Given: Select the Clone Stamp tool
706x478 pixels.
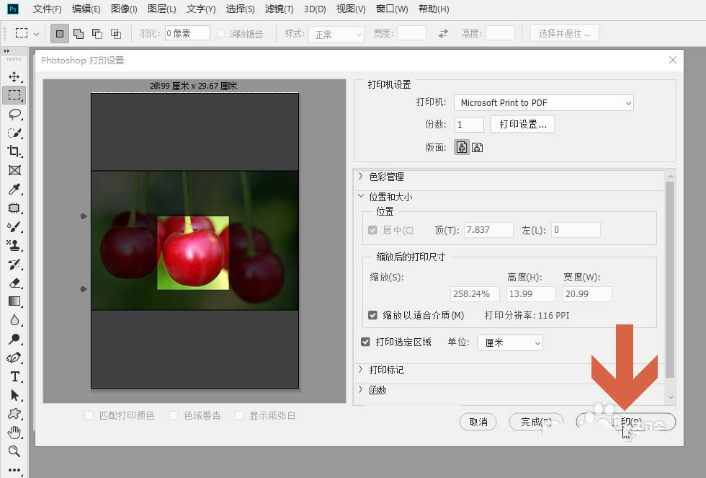Looking at the screenshot, I should pos(14,246).
